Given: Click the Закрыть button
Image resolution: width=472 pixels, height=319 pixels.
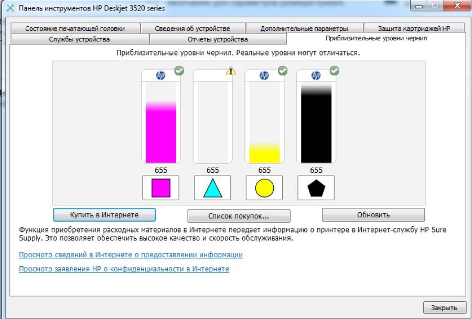Looking at the screenshot, I should [x=444, y=307].
